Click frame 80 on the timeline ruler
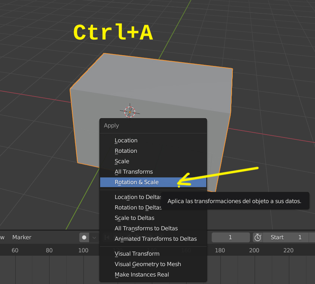This screenshot has width=315, height=284. point(49,250)
